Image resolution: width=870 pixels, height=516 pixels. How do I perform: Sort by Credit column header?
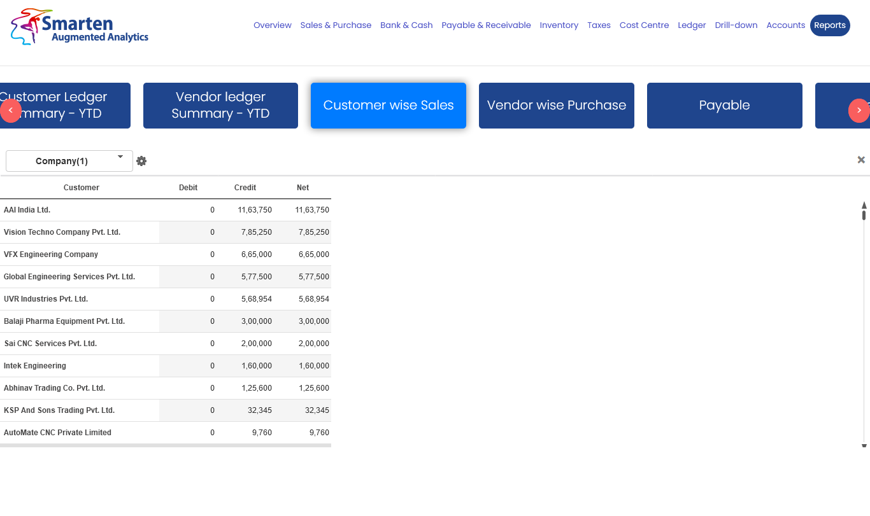coord(245,188)
